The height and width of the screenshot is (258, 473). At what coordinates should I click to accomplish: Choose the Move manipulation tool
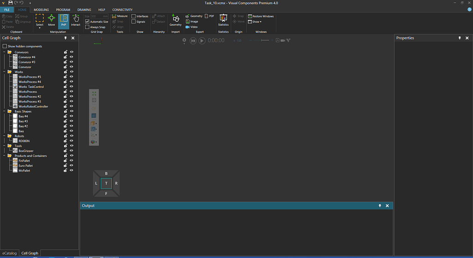tap(51, 20)
